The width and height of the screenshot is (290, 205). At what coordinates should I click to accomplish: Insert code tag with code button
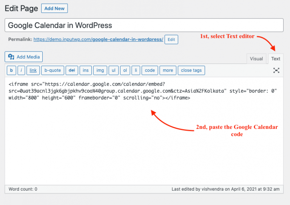150,70
